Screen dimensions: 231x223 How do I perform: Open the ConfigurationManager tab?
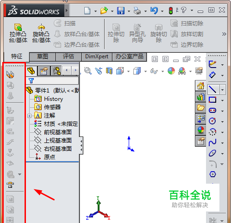56,71
